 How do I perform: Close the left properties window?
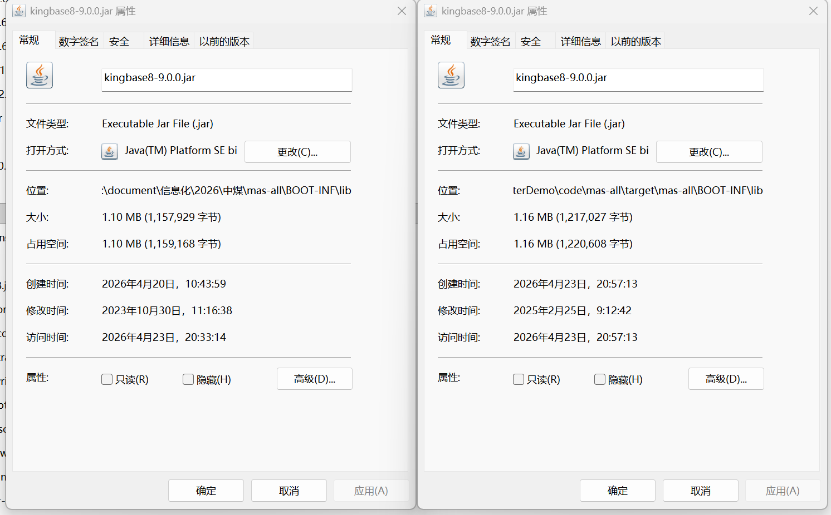(402, 11)
